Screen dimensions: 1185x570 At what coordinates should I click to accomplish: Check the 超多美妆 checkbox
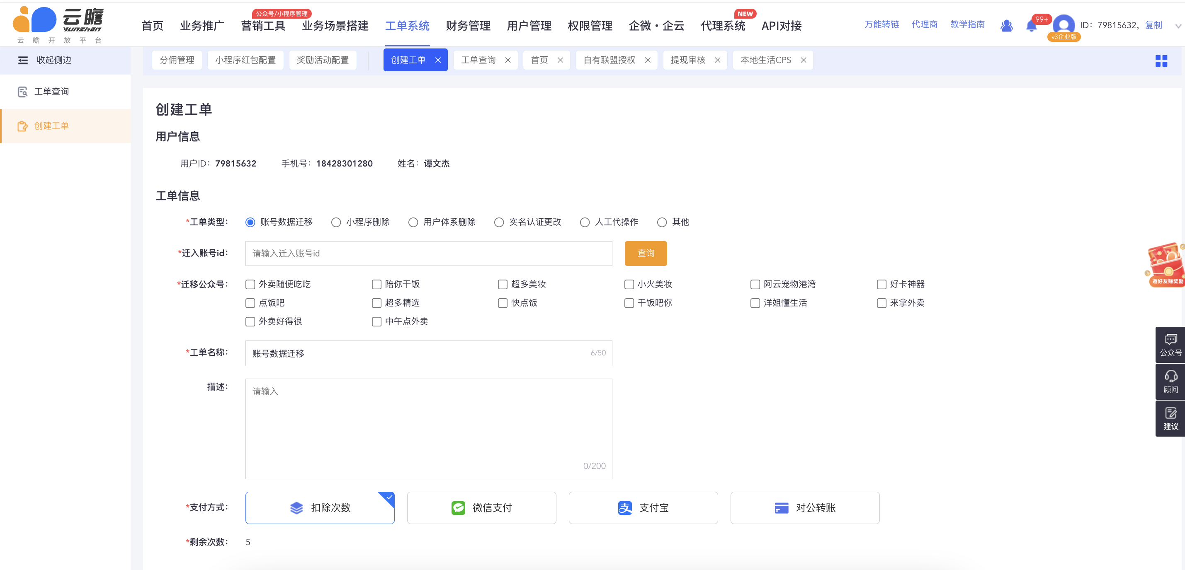tap(503, 285)
